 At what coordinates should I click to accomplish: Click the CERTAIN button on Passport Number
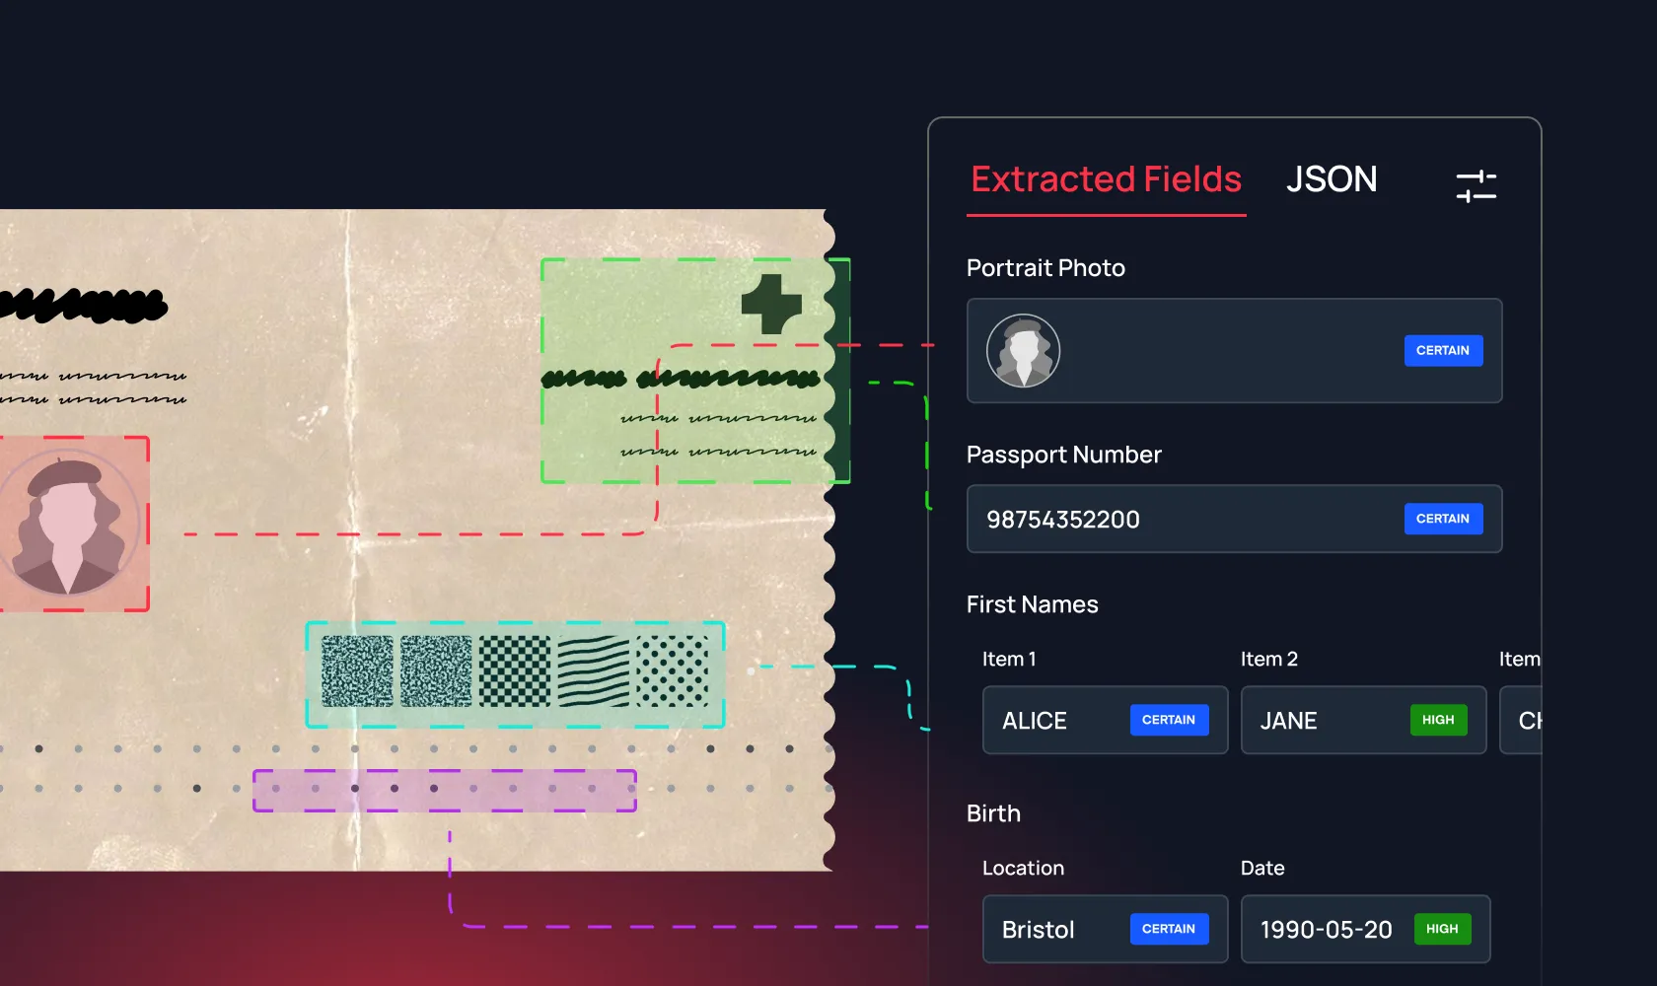(1443, 519)
